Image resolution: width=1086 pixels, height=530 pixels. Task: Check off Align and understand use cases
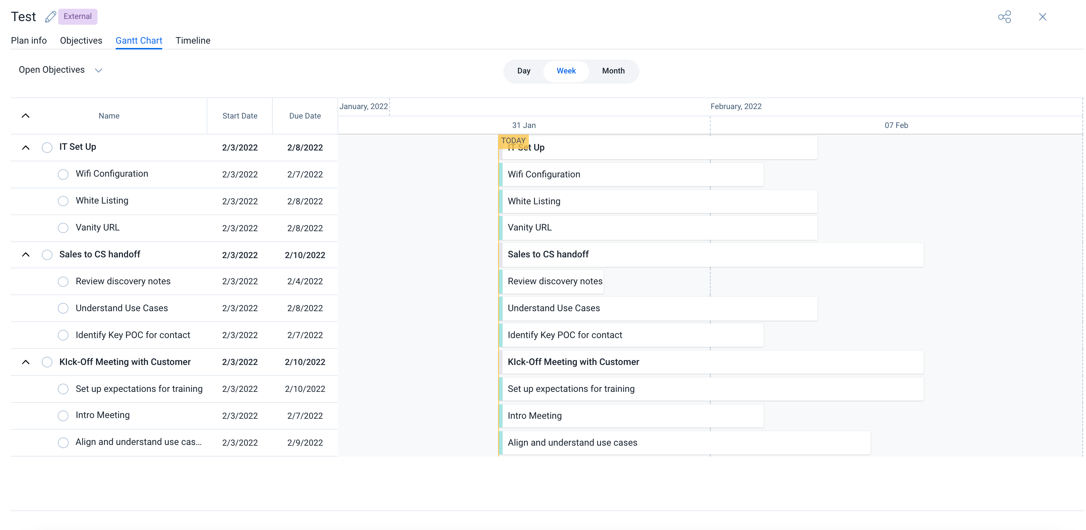(63, 442)
